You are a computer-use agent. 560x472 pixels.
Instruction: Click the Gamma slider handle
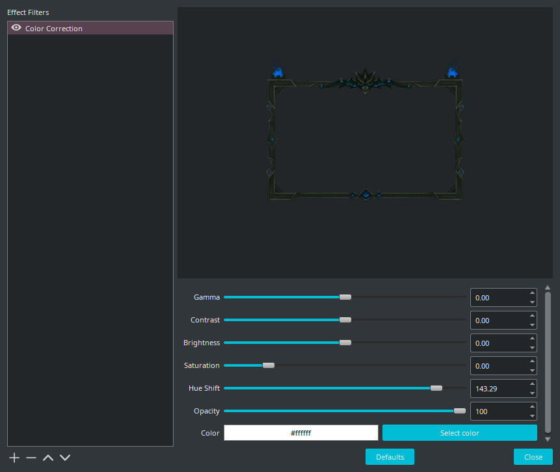click(x=345, y=297)
